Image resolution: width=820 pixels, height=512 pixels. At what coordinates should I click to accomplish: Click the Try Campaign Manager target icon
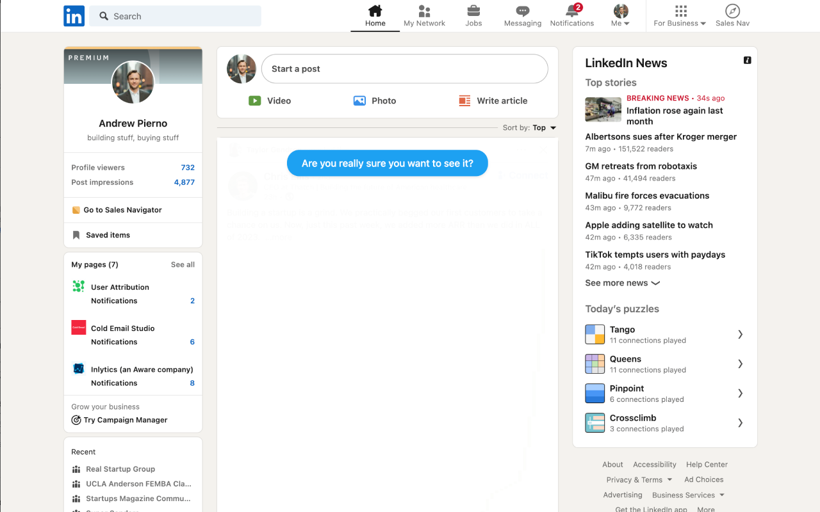[x=76, y=420]
